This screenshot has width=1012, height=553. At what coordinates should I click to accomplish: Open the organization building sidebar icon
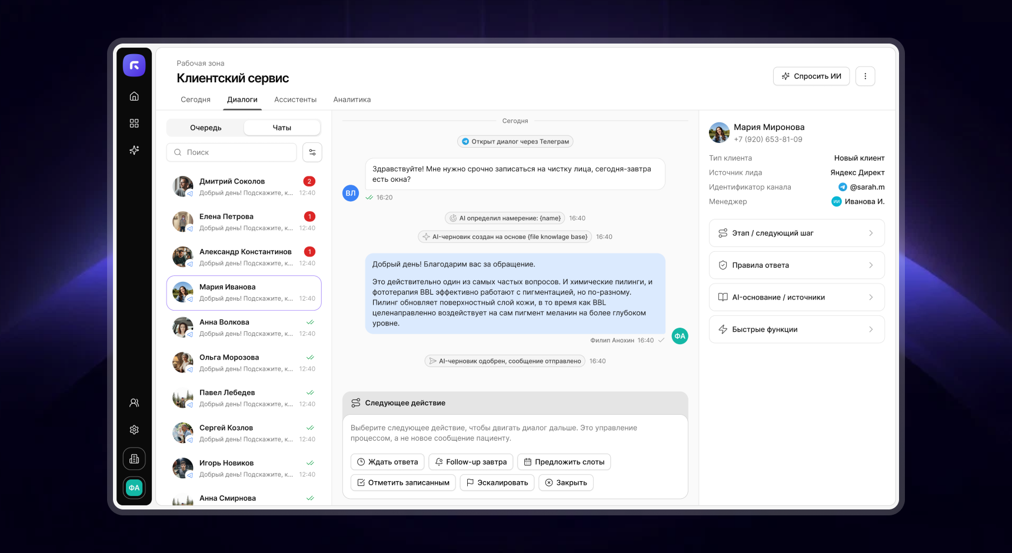tap(134, 459)
